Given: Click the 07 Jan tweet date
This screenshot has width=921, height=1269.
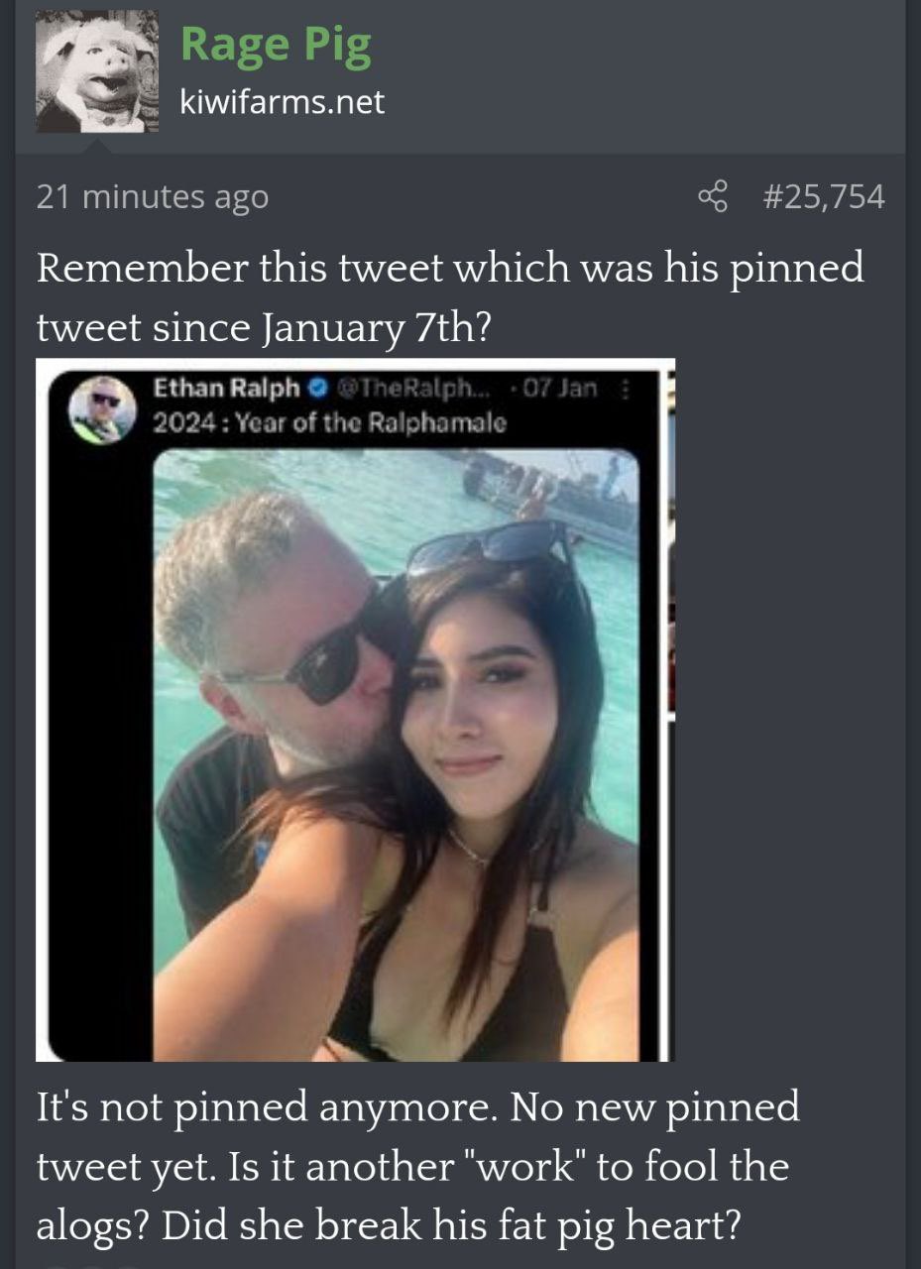Looking at the screenshot, I should (565, 389).
